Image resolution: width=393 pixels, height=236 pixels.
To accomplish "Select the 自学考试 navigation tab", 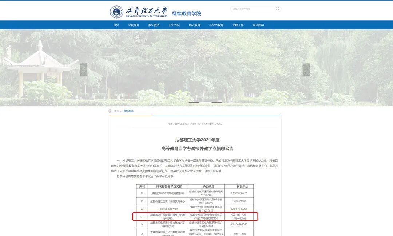I will tap(175, 25).
